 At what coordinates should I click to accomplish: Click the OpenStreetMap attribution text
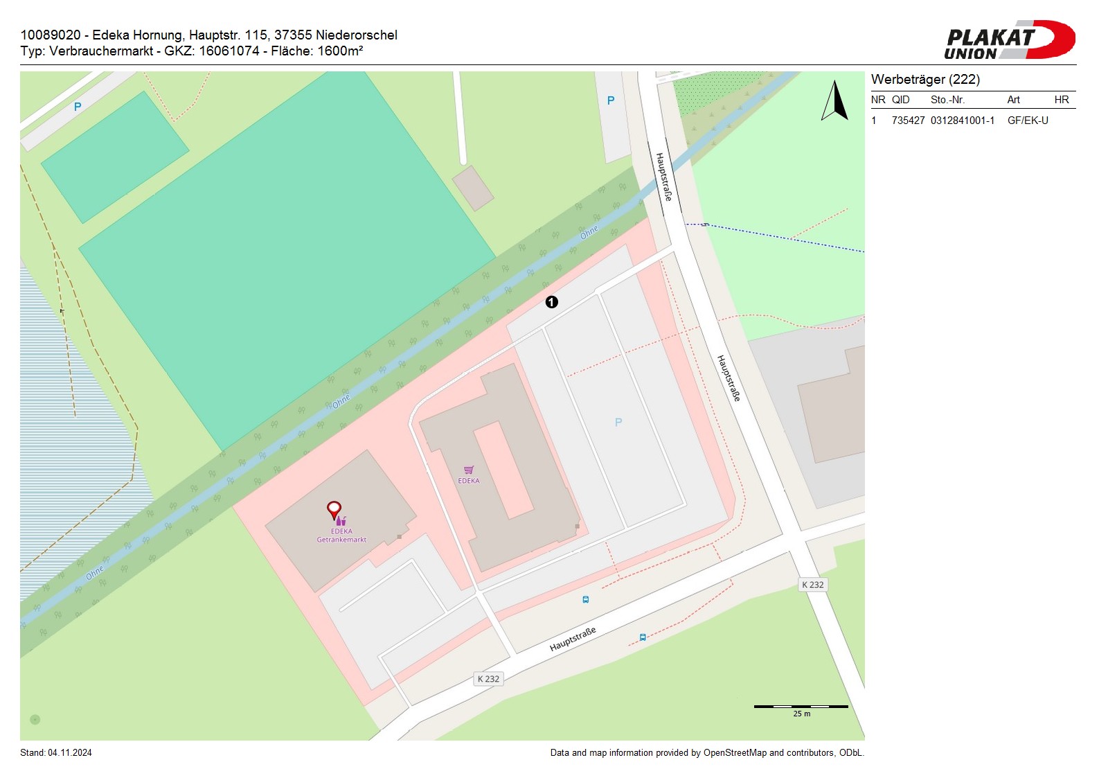pos(706,753)
